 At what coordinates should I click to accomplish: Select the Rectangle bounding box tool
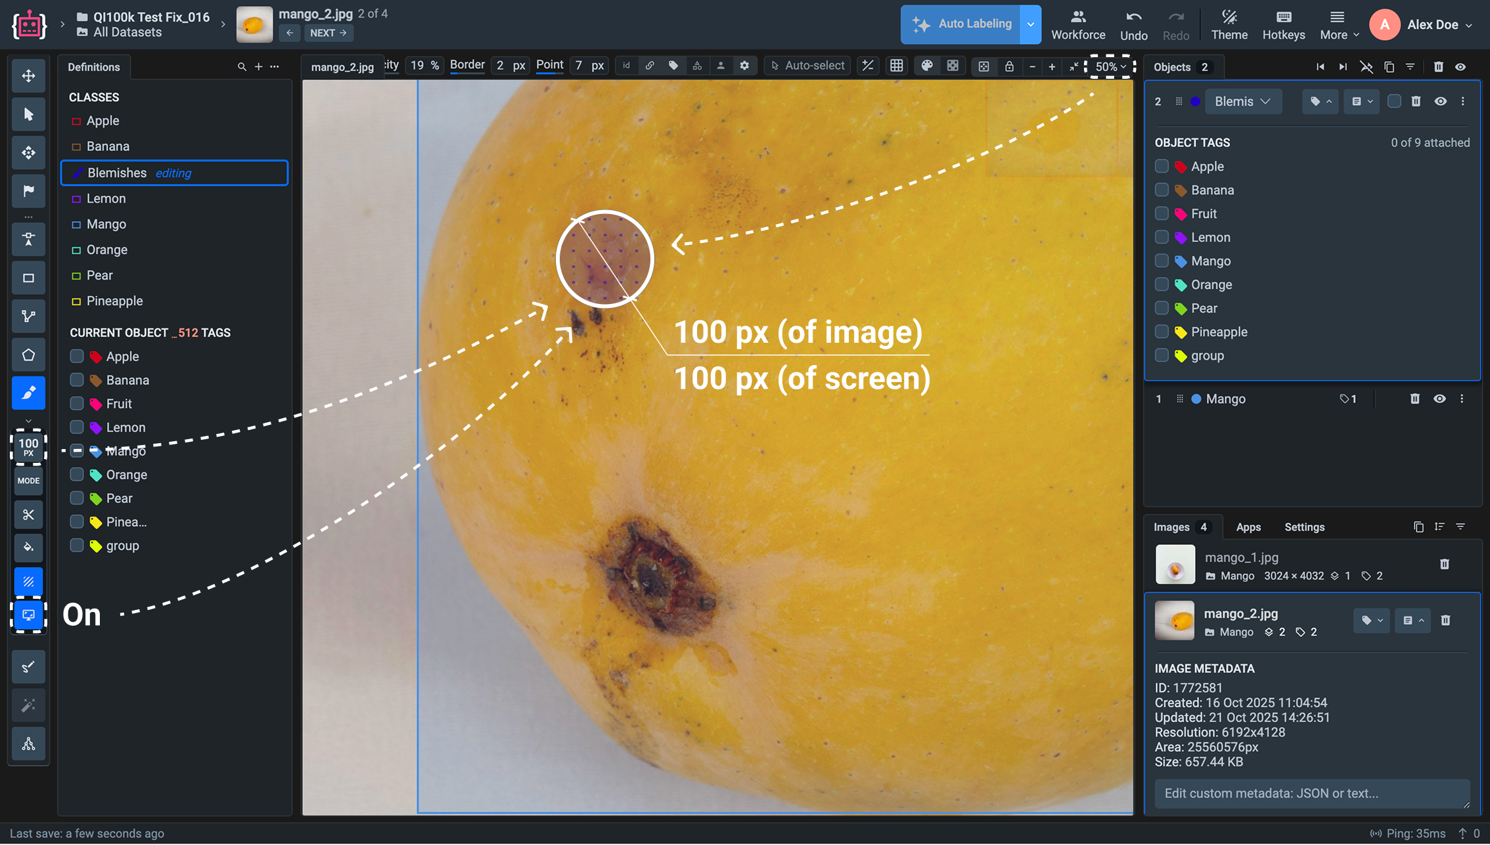pos(28,278)
